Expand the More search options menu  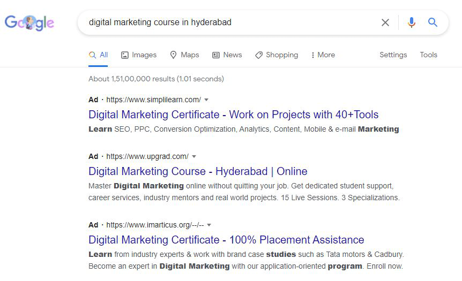323,55
